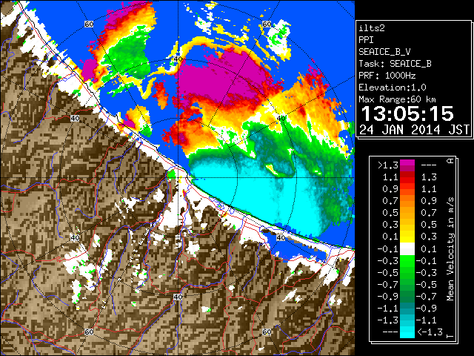Click the large magenta velocity echo over sea
The width and height of the screenshot is (474, 356).
tap(224, 77)
